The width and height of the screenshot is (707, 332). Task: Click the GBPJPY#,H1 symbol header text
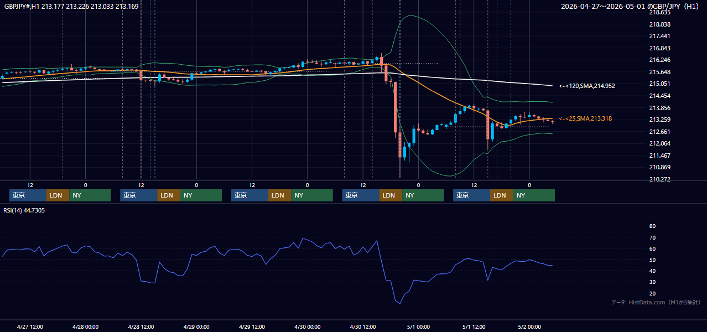(x=70, y=6)
